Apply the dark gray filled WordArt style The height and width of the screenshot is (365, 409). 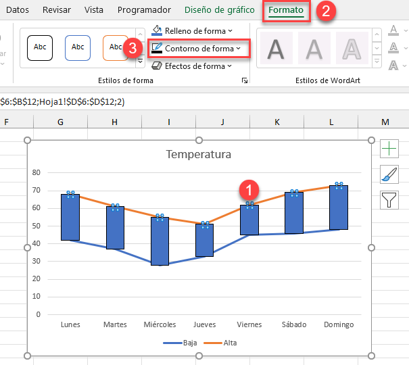pyautogui.click(x=276, y=48)
